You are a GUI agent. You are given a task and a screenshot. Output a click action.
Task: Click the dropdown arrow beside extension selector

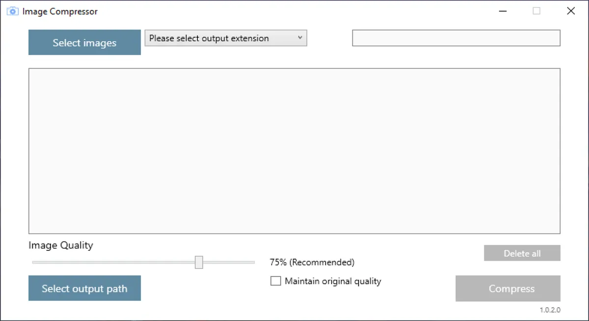coord(300,38)
